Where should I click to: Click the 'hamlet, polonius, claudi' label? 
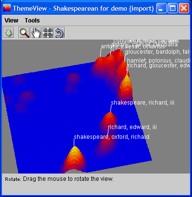[158, 61]
